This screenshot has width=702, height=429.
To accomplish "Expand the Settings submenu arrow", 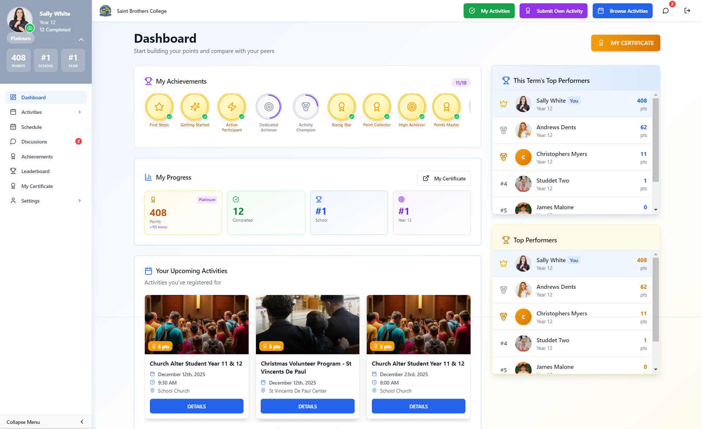I will pyautogui.click(x=79, y=201).
